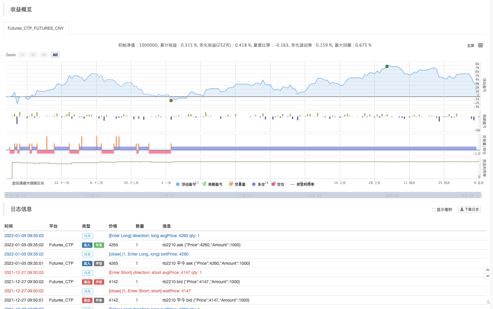This screenshot has width=493, height=309.
Task: Set chart zoom to 3h
Action: (x=33, y=55)
